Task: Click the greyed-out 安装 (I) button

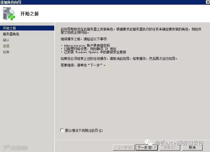Action: pyautogui.click(x=170, y=147)
